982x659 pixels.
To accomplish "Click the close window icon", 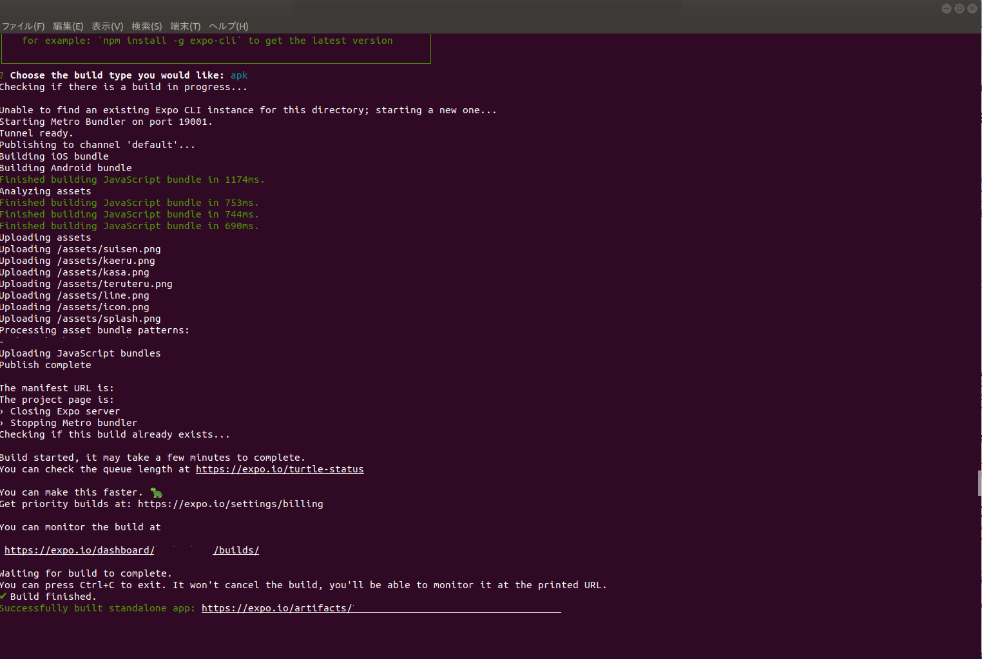I will (x=972, y=8).
